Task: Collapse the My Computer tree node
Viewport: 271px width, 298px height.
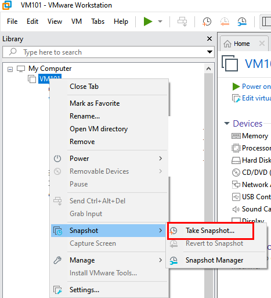Action: point(10,69)
